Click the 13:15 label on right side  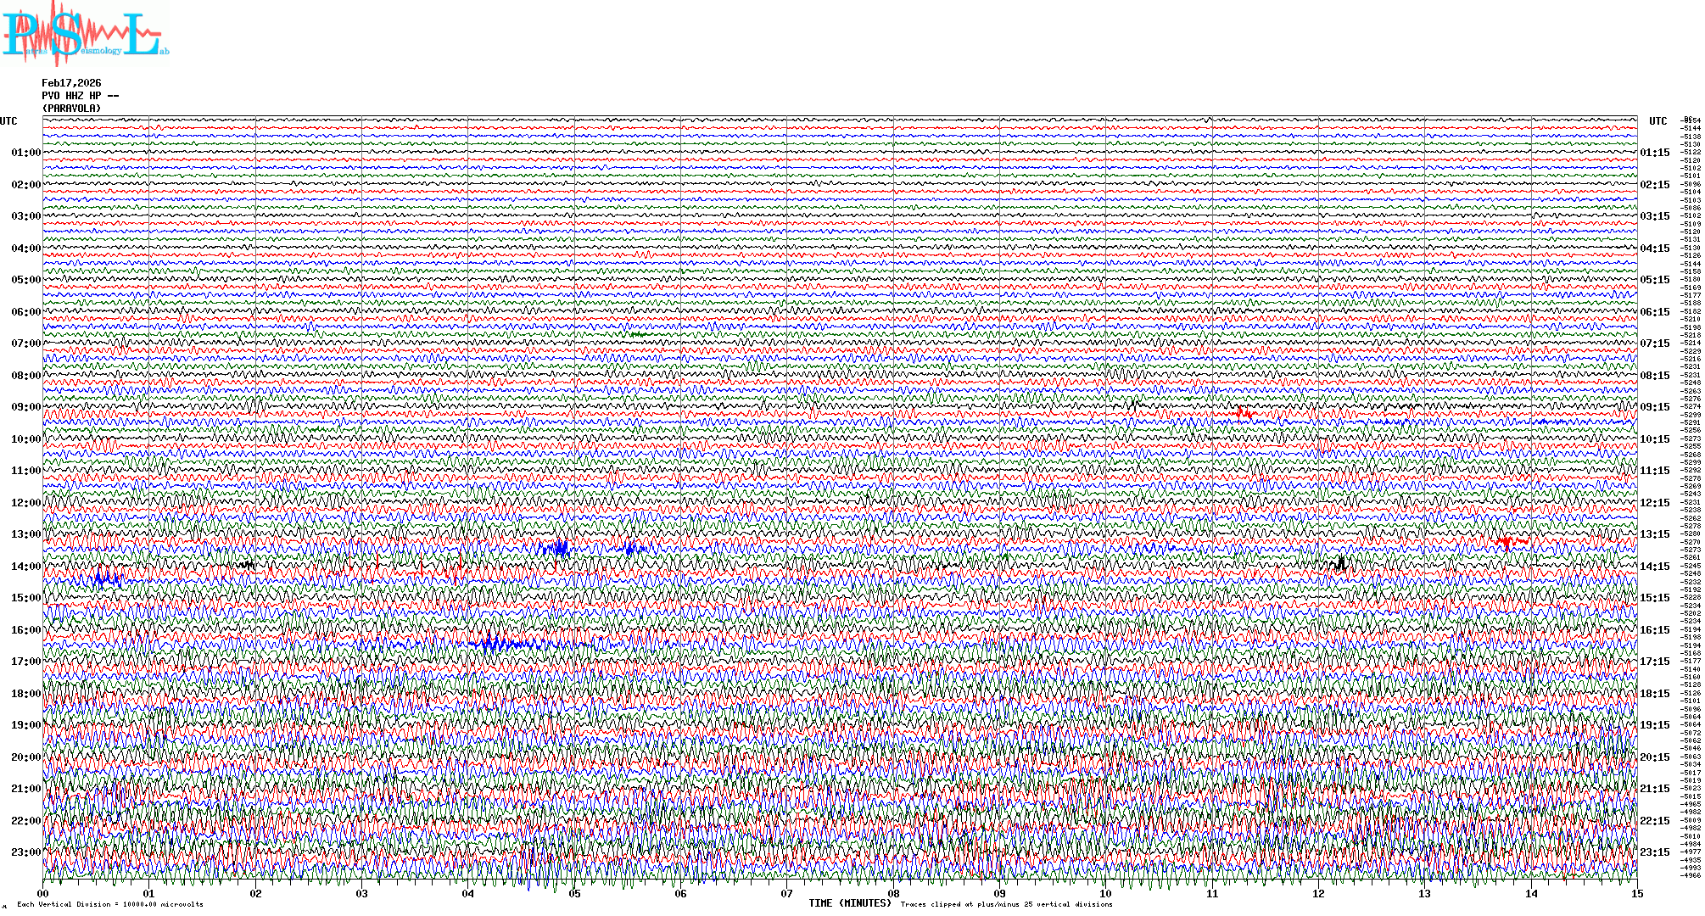[x=1654, y=534]
